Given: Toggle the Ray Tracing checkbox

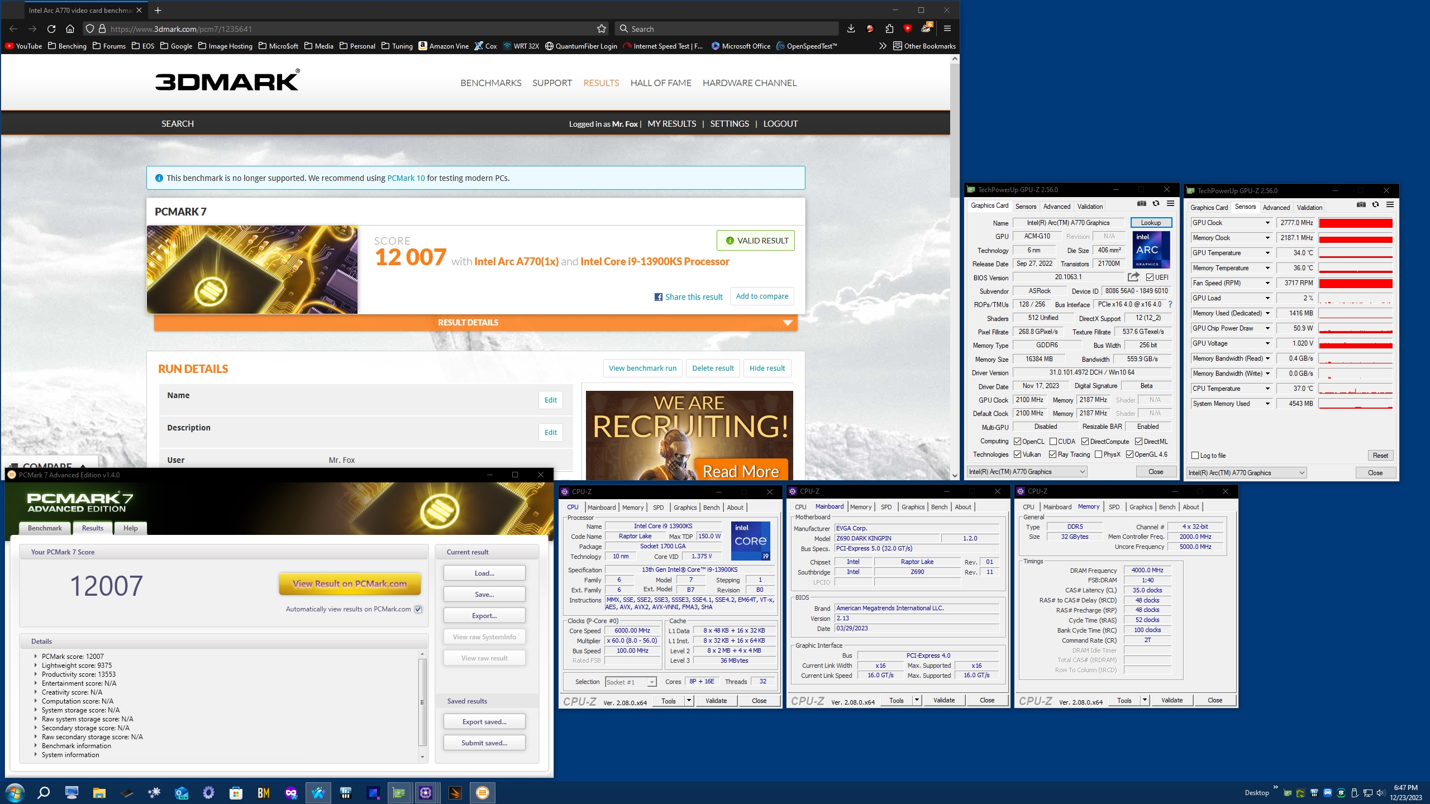Looking at the screenshot, I should 1052,454.
